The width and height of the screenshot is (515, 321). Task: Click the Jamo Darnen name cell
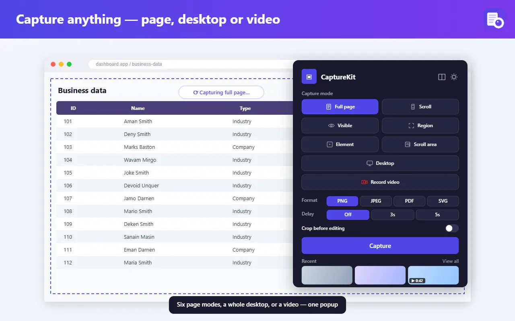point(139,198)
